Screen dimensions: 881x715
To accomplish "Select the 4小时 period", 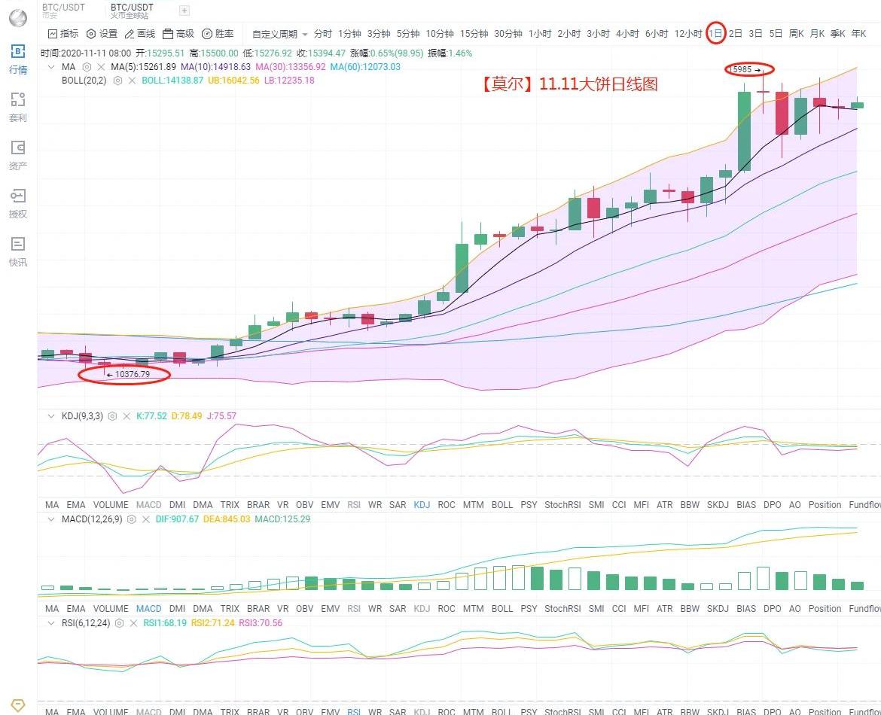I will point(627,34).
